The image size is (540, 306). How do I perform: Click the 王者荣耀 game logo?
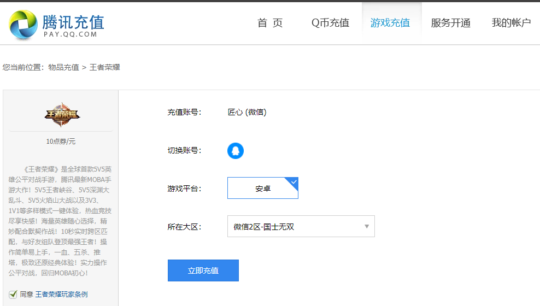click(x=62, y=115)
